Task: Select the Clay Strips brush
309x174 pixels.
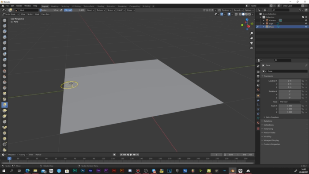Action: [4, 37]
